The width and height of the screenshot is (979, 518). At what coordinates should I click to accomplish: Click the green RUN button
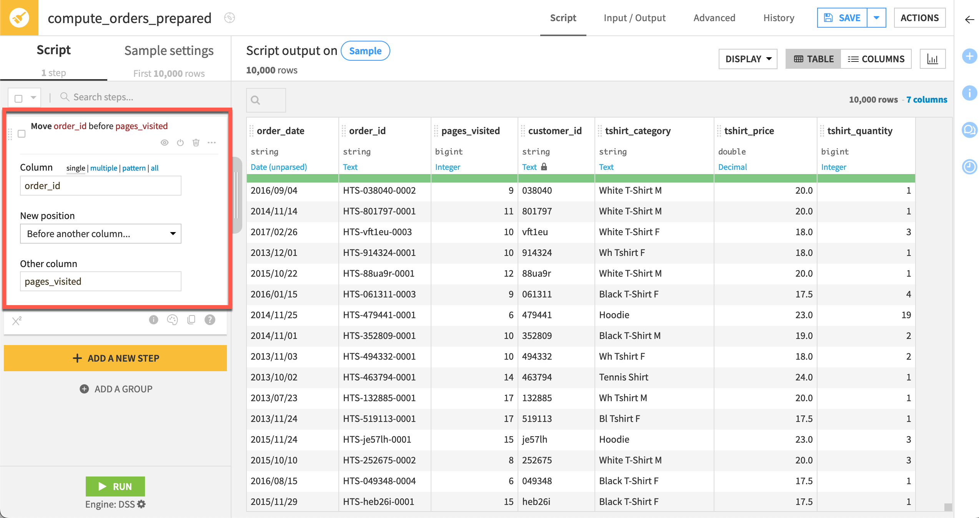115,486
